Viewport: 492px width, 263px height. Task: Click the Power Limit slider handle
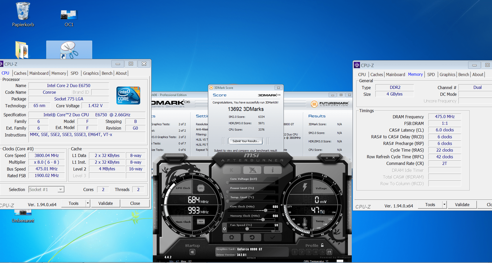[228, 192]
